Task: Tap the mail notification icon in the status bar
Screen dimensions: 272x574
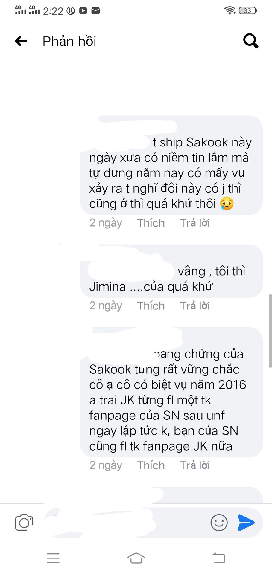Action: (x=95, y=11)
